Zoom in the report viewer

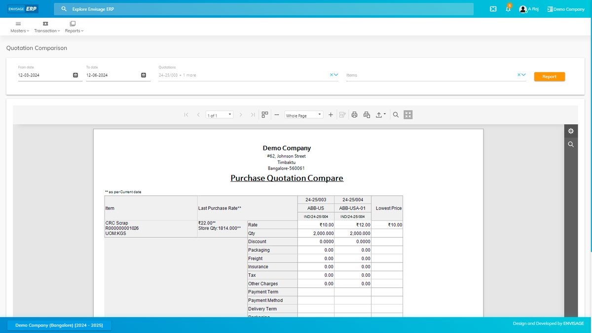click(331, 115)
